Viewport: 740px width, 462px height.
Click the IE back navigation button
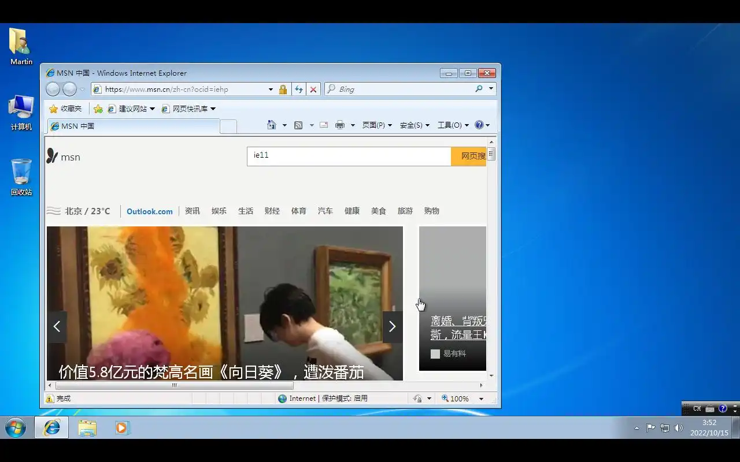(53, 89)
